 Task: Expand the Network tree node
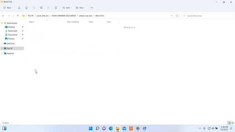point(2,53)
